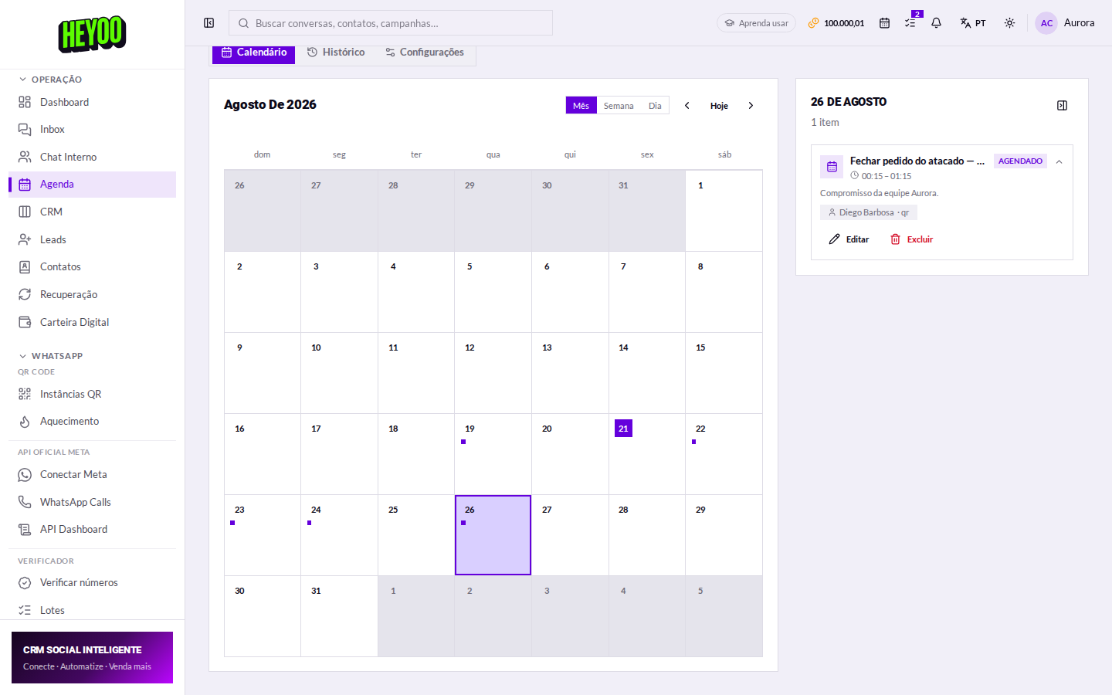1112x695 pixels.
Task: Select August 1 in the calendar
Action: click(724, 211)
